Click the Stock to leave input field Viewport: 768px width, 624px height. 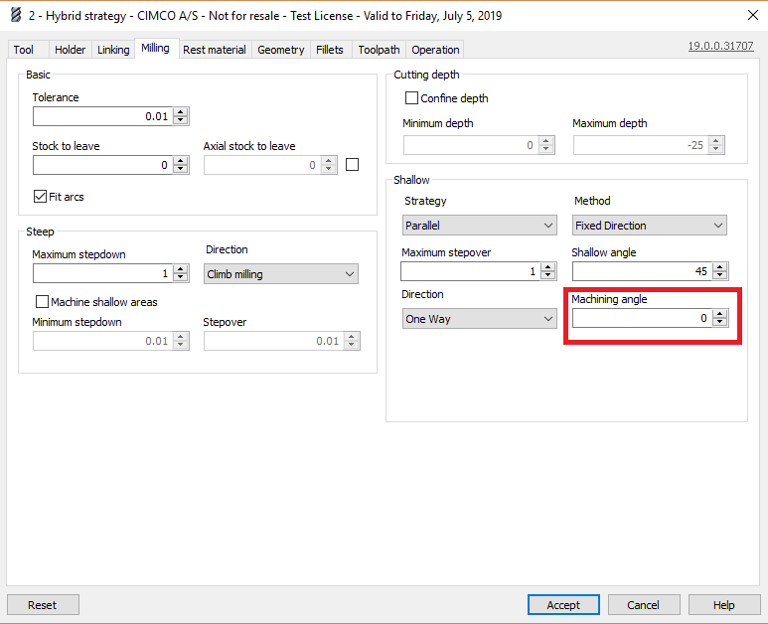pos(102,165)
